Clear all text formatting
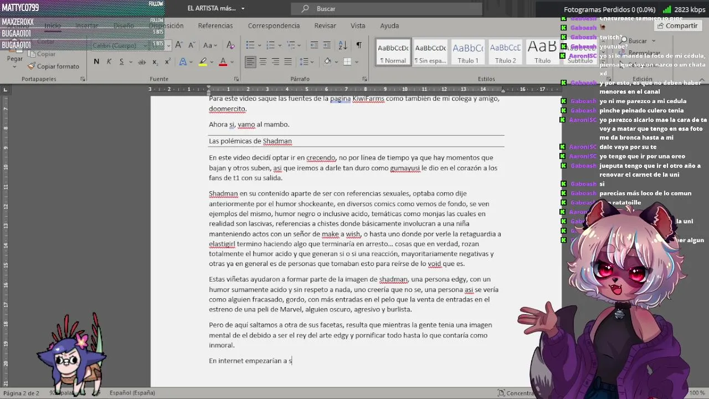Viewport: 709px width, 399px height. click(x=231, y=45)
